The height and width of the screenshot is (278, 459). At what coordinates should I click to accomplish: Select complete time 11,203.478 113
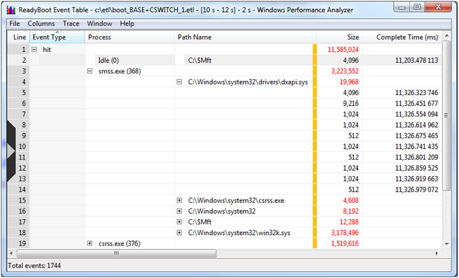[x=416, y=60]
